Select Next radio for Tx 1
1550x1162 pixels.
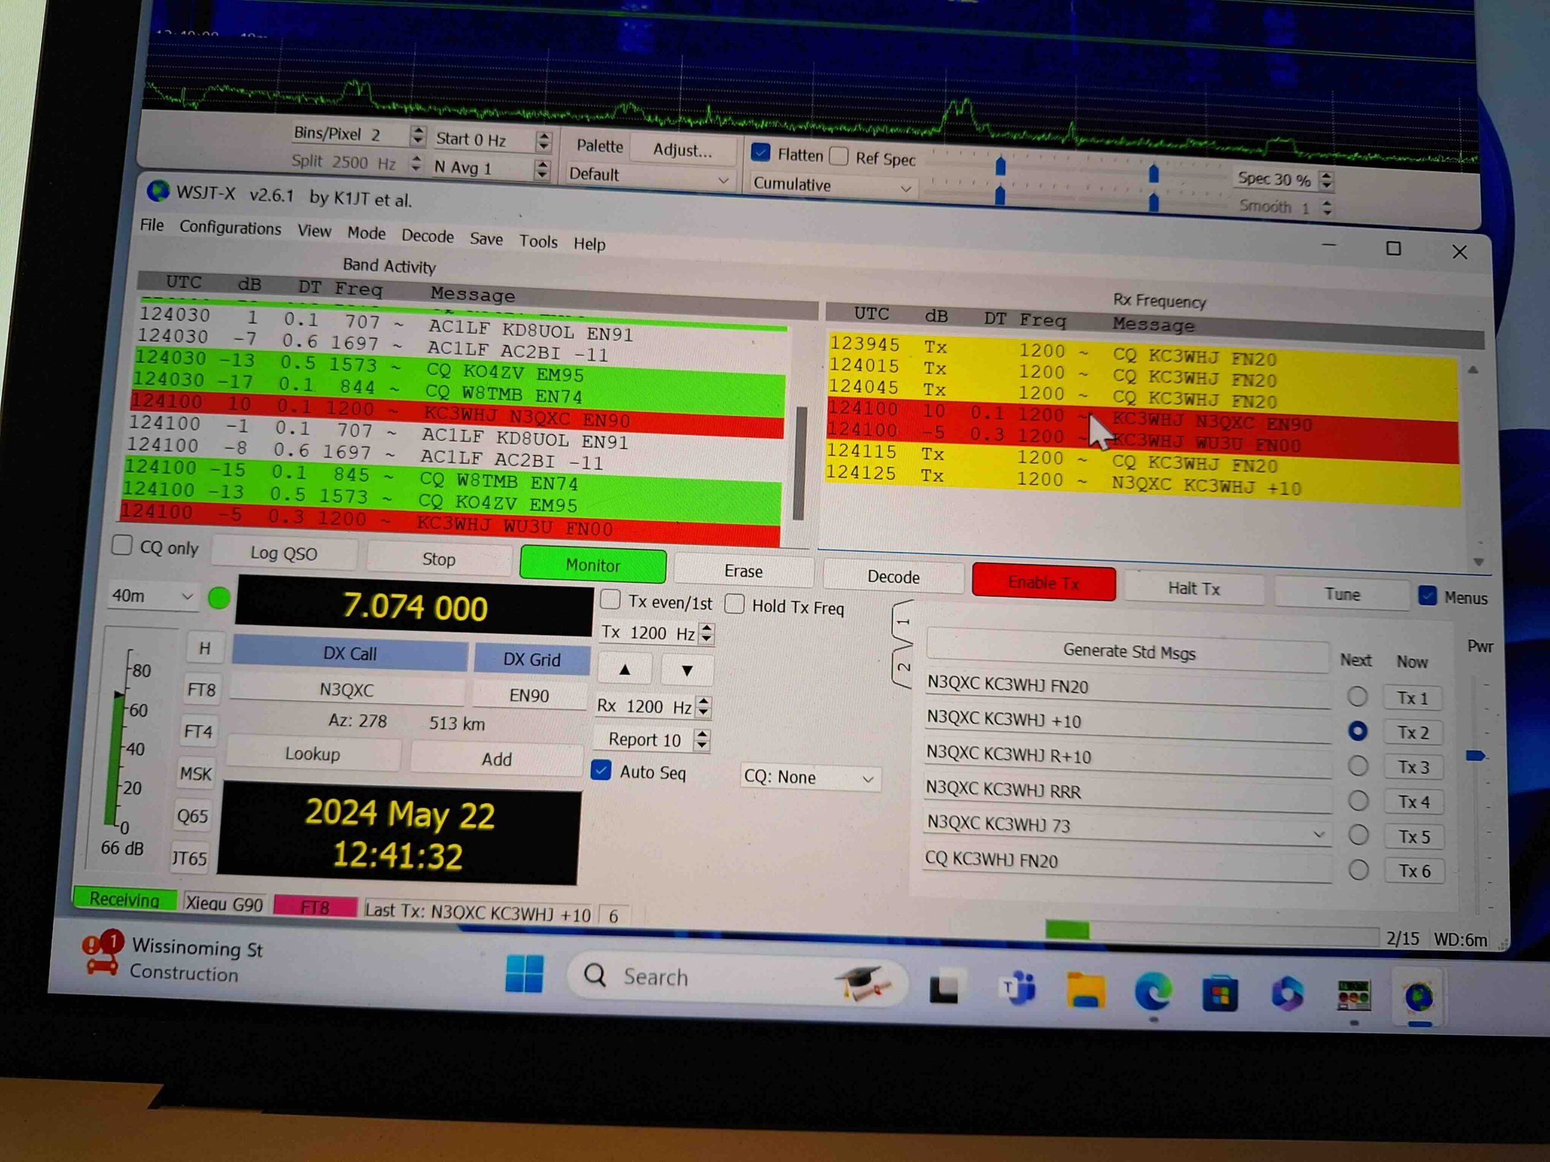[1357, 696]
